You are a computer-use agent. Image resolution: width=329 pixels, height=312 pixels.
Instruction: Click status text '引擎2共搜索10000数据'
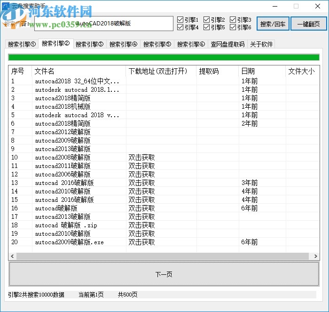pos(36,295)
